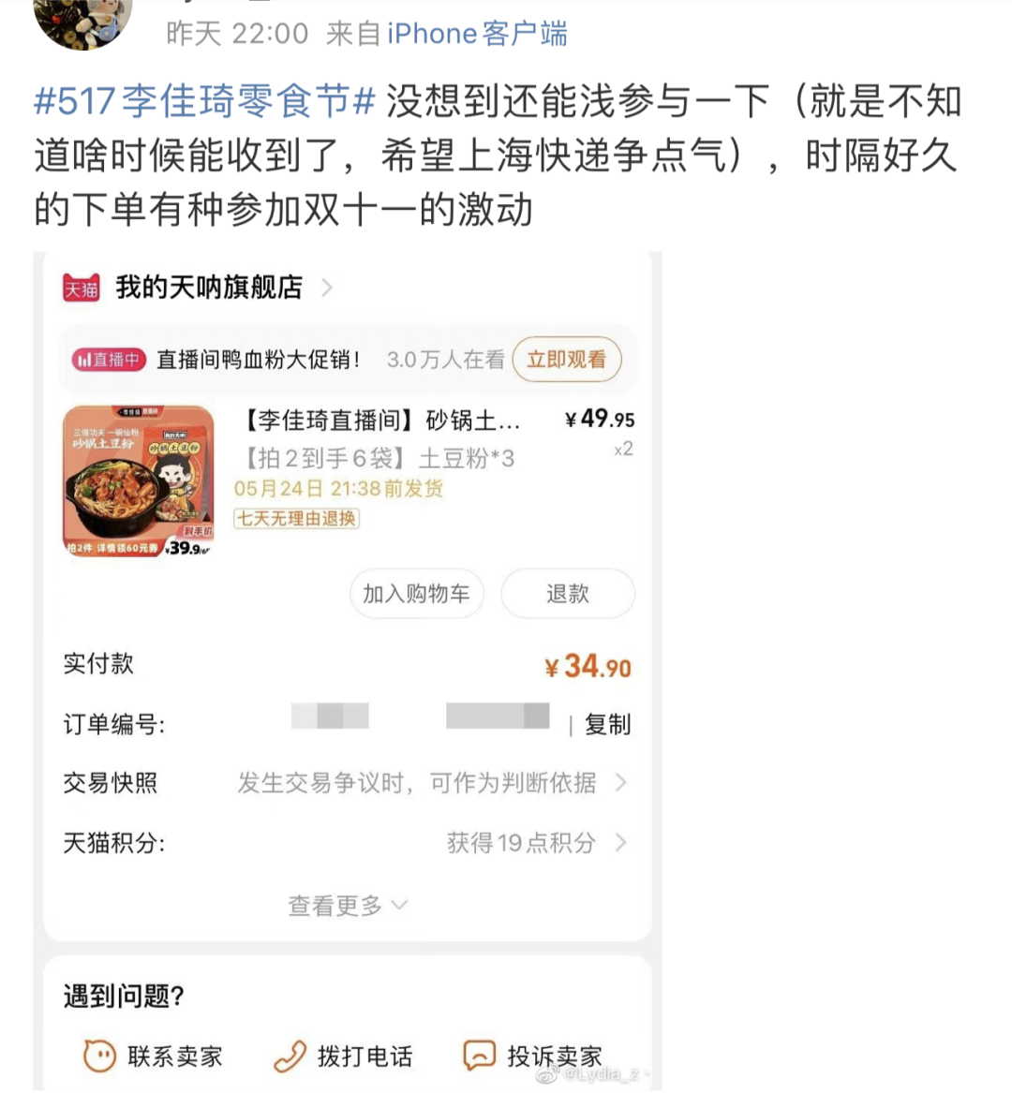
Task: Copy order number with 复制
Action: coord(607,724)
